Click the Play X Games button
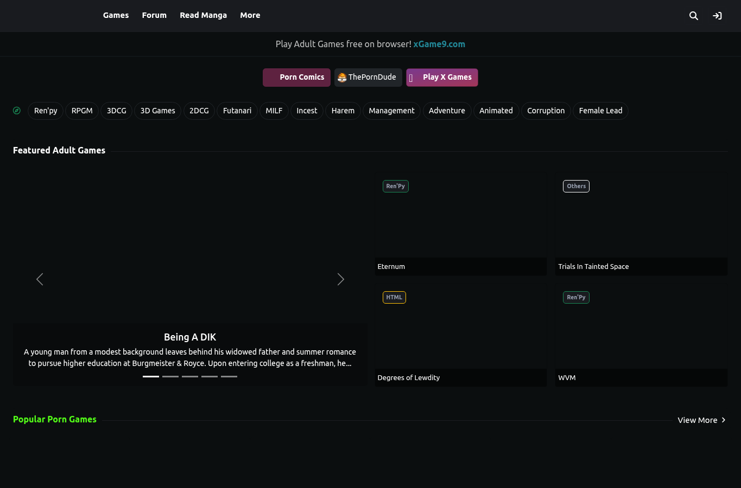This screenshot has width=741, height=488. pyautogui.click(x=442, y=78)
